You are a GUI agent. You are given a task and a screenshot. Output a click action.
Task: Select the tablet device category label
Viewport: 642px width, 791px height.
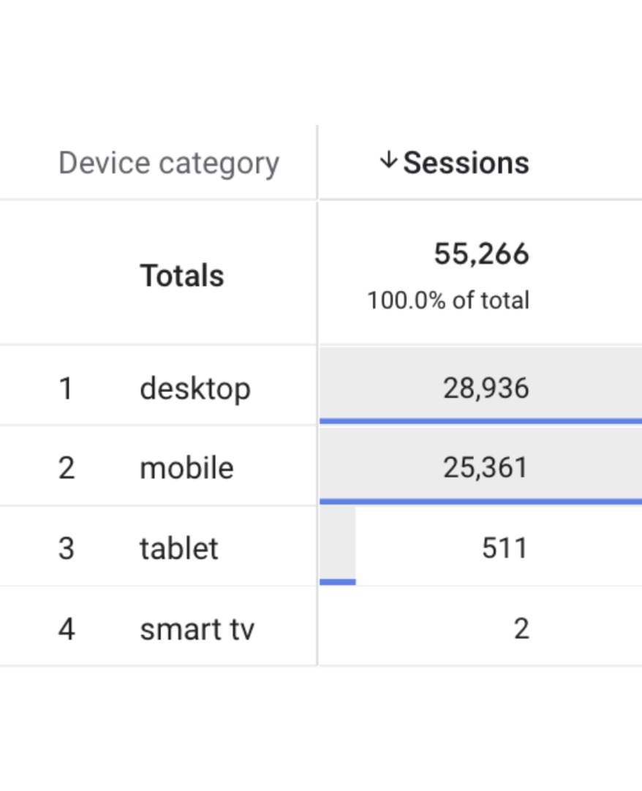click(x=178, y=548)
